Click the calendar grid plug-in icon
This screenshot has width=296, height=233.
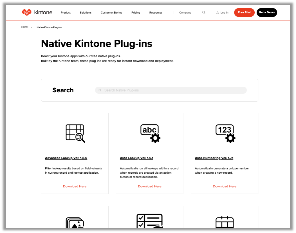(x=225, y=222)
